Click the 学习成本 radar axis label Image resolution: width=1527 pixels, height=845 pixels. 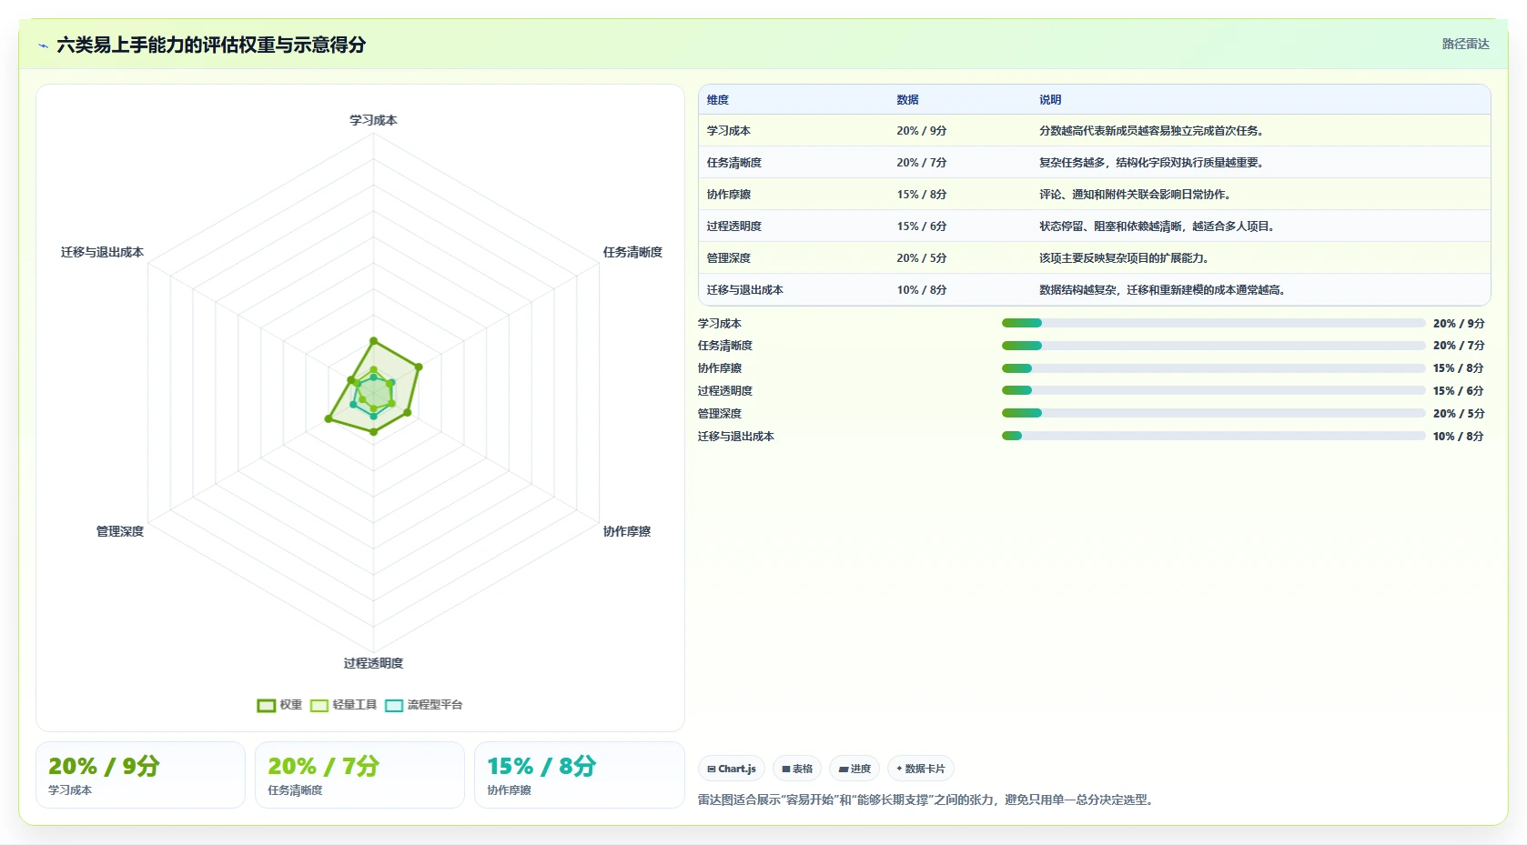tap(373, 120)
